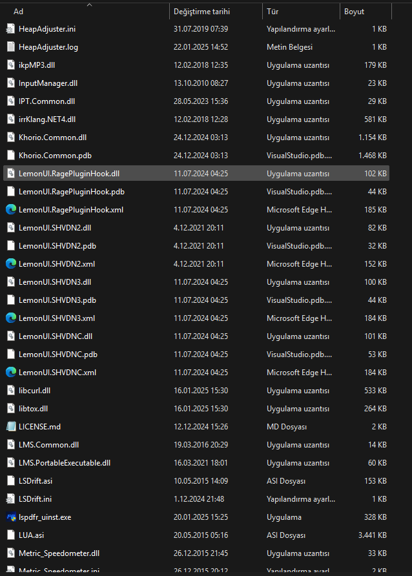
Task: Click date 28.05.2023 15:36 of IPT.Common.dll
Action: 201,101
